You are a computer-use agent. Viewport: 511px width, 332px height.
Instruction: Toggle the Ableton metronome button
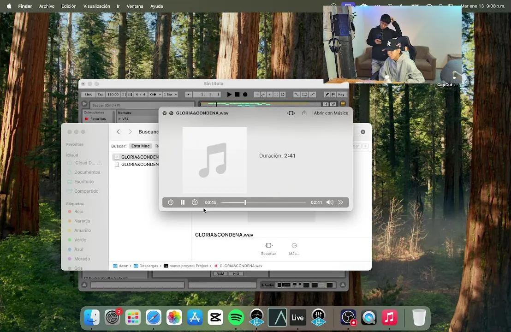tap(153, 95)
